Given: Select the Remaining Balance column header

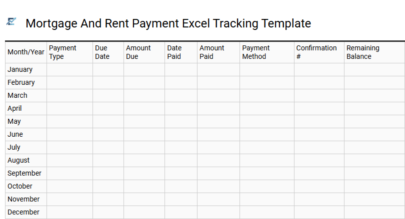Looking at the screenshot, I should (375, 52).
